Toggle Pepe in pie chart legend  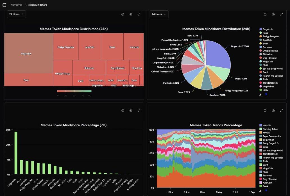[264, 33]
